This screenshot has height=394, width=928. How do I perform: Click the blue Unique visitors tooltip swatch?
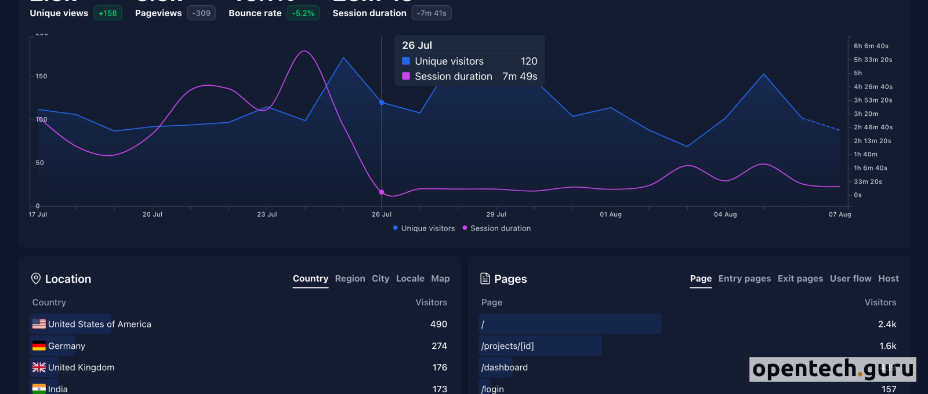[406, 61]
